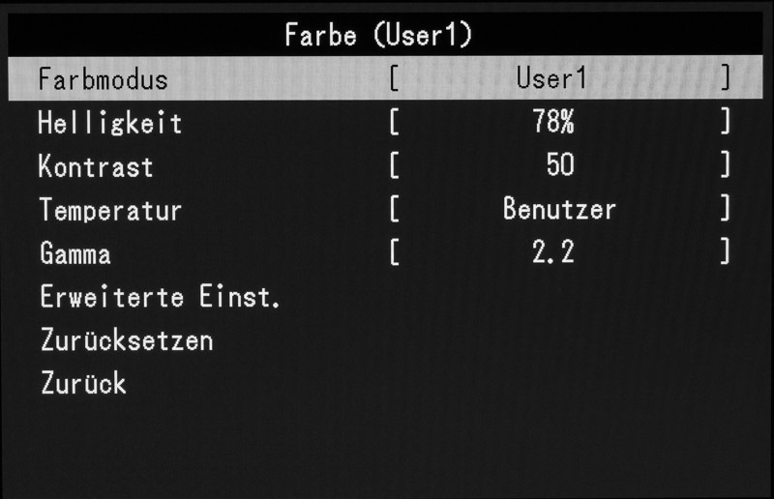Click the 2.2 gamma value
This screenshot has height=499, width=774.
tap(553, 251)
